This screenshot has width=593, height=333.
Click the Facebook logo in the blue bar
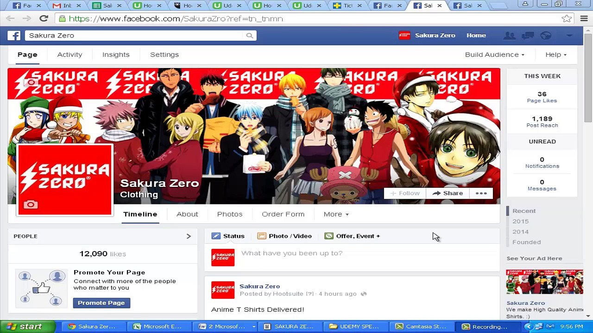pyautogui.click(x=14, y=36)
